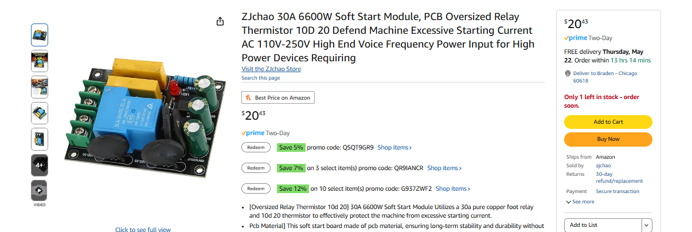Select the first product thumbnail

39,35
